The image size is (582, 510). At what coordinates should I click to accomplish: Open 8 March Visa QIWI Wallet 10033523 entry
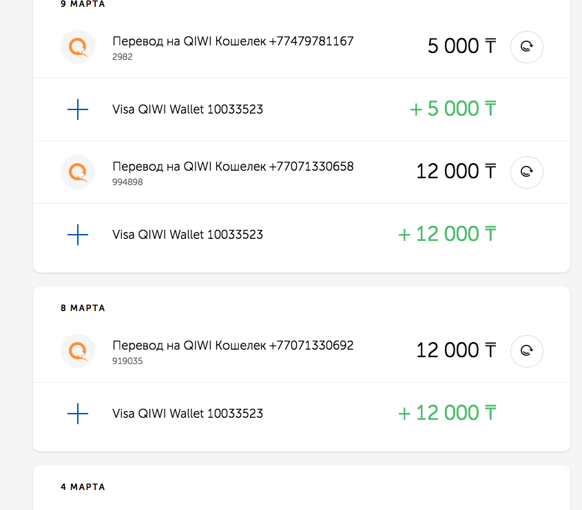pyautogui.click(x=302, y=414)
